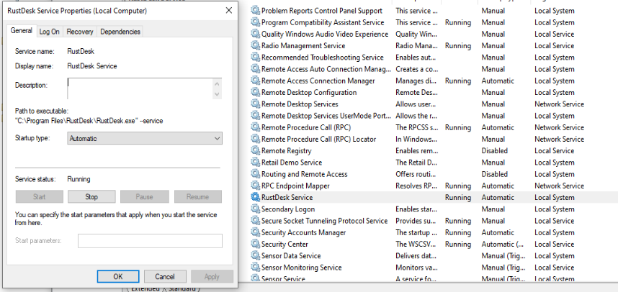Click the Retail Demo Service name

click(x=292, y=163)
